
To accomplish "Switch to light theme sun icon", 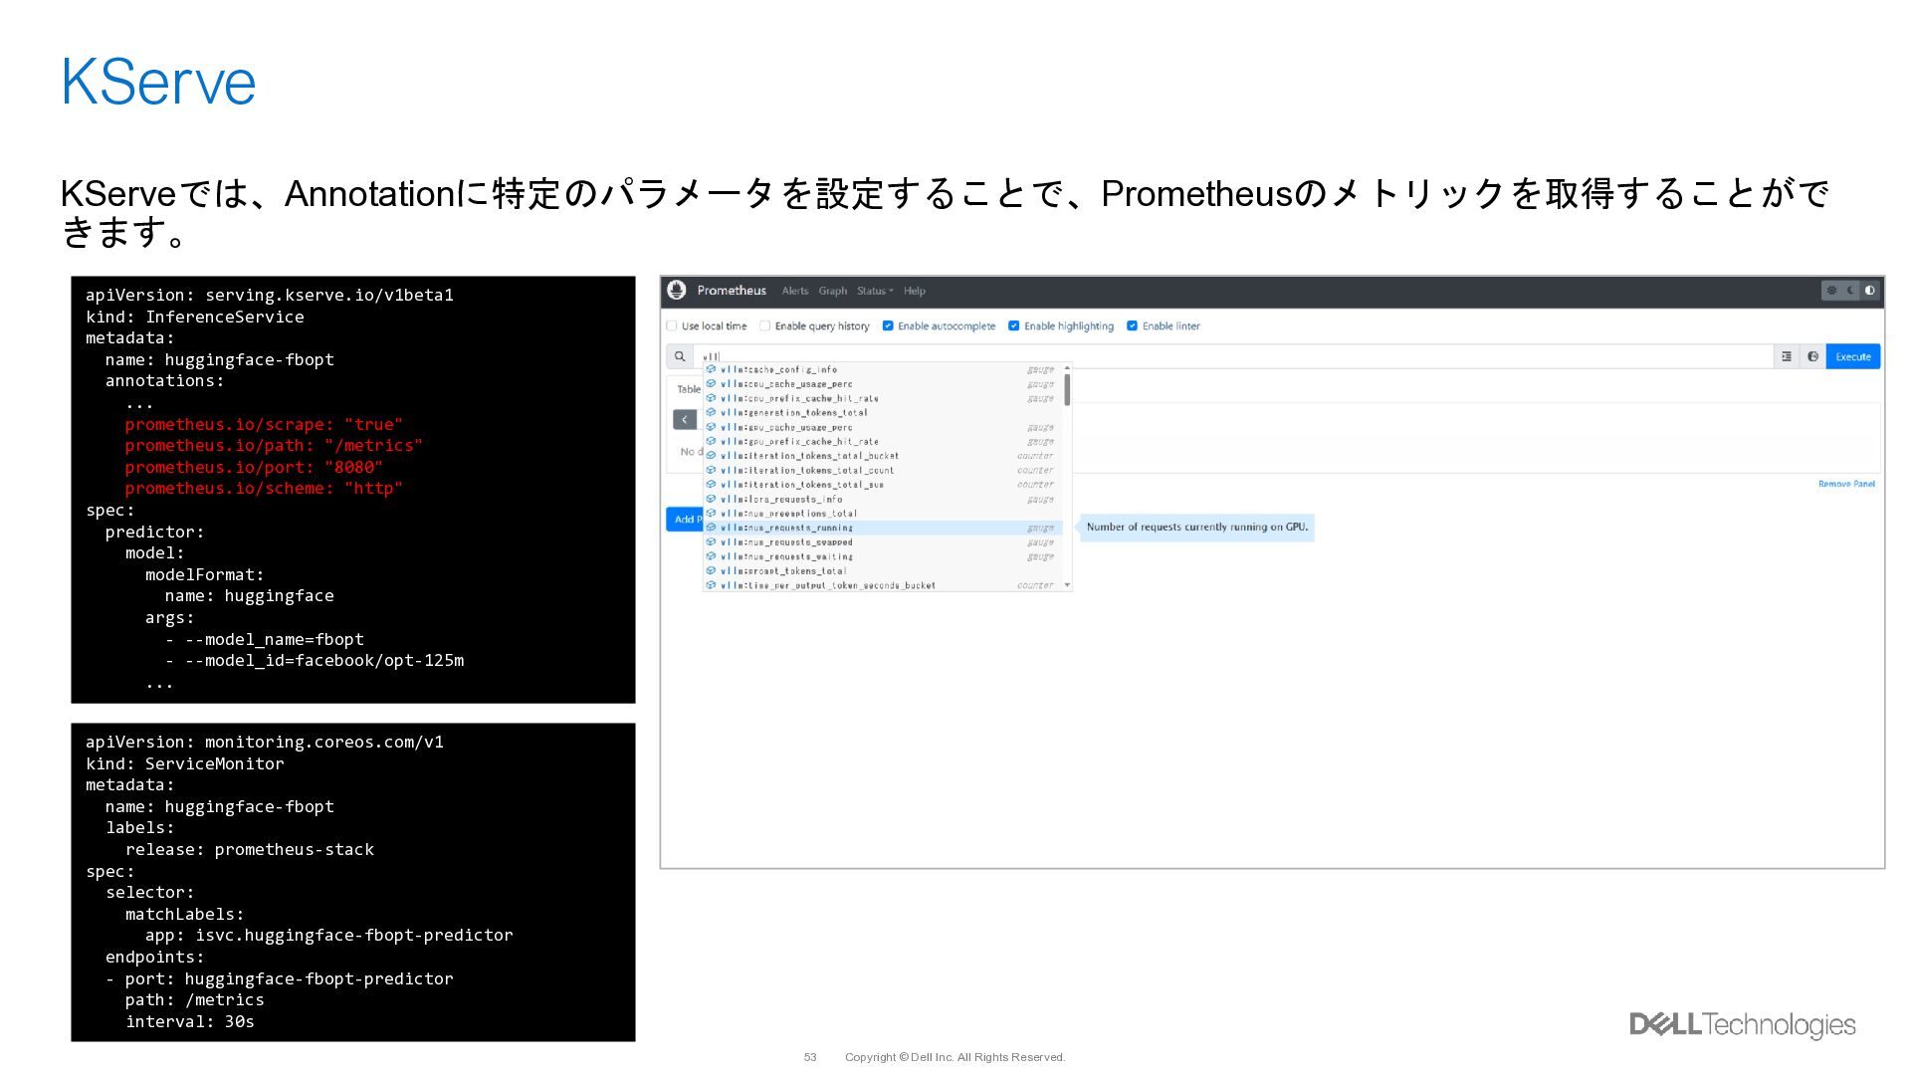I will [x=1831, y=291].
